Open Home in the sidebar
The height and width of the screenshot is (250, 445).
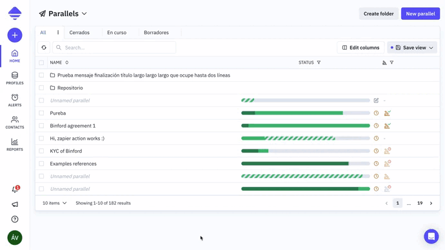[x=15, y=56]
